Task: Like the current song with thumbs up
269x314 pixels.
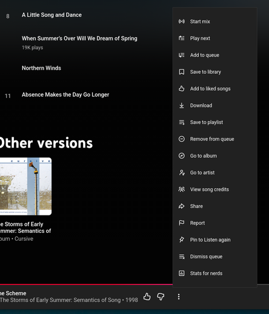Action: [x=147, y=296]
